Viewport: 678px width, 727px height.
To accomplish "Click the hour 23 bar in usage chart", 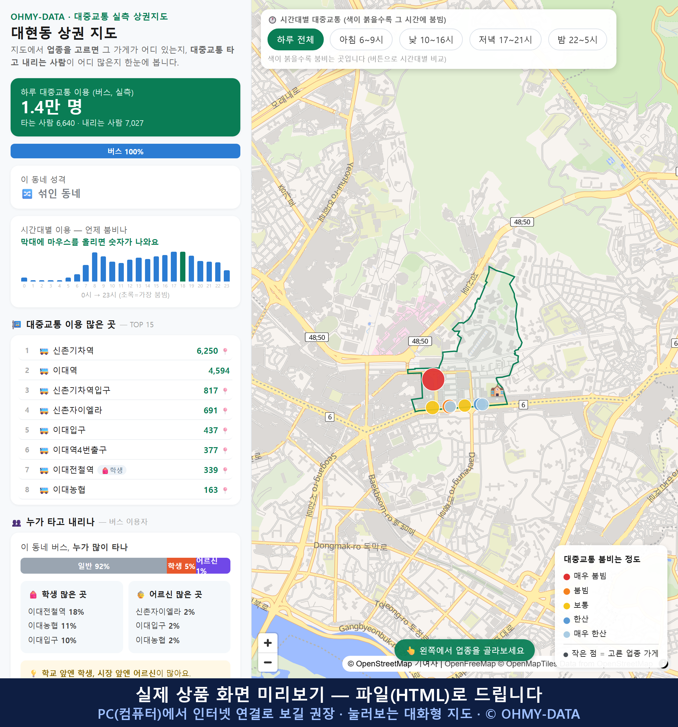I will click(227, 276).
